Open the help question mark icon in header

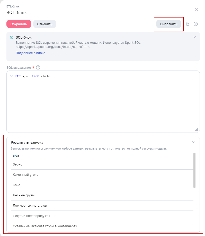196,24
